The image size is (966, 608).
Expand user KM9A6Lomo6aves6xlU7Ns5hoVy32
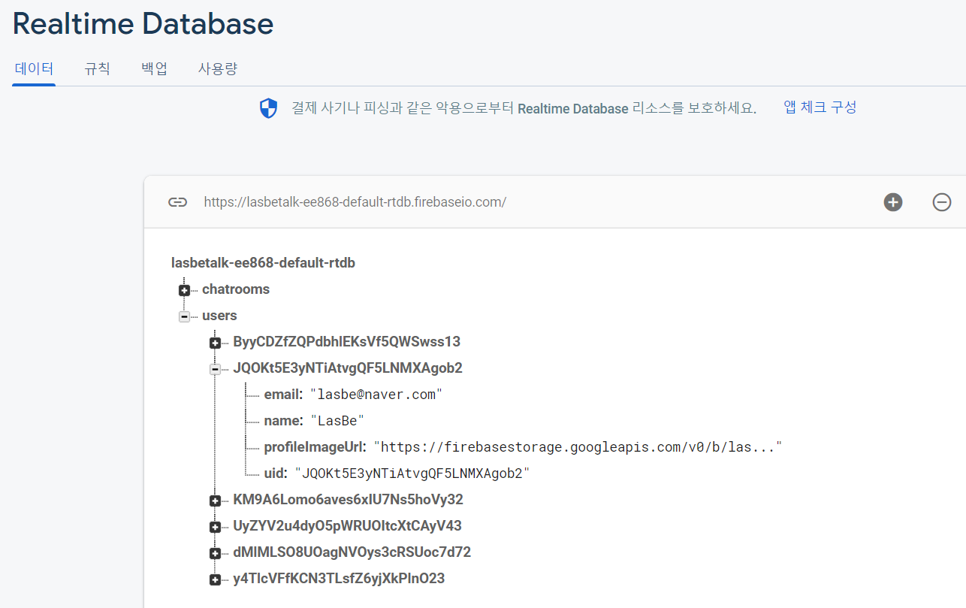tap(215, 501)
